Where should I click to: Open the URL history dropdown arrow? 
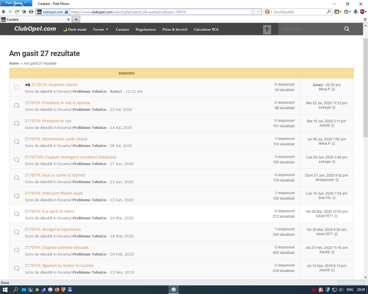tap(258, 12)
